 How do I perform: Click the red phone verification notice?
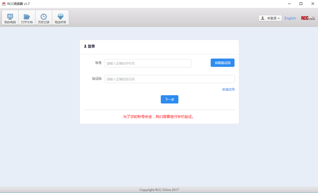(159, 116)
